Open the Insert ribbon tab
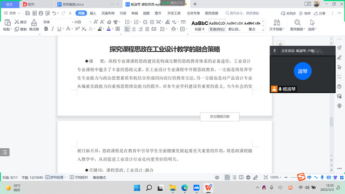This screenshot has height=194, width=345. tap(93, 13)
